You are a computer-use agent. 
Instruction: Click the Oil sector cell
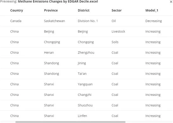[x=114, y=21]
